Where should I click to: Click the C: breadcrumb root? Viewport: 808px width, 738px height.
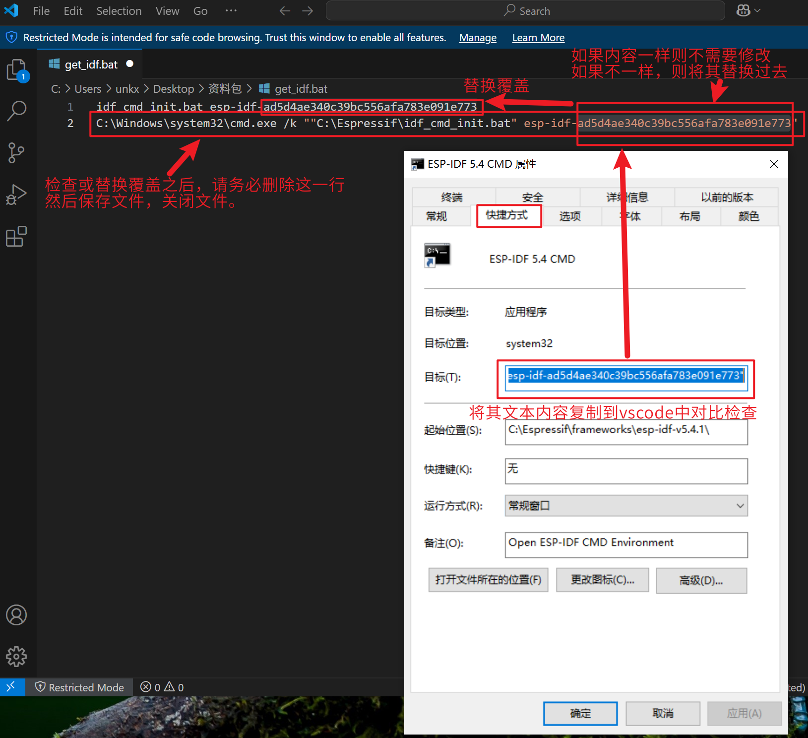click(56, 89)
